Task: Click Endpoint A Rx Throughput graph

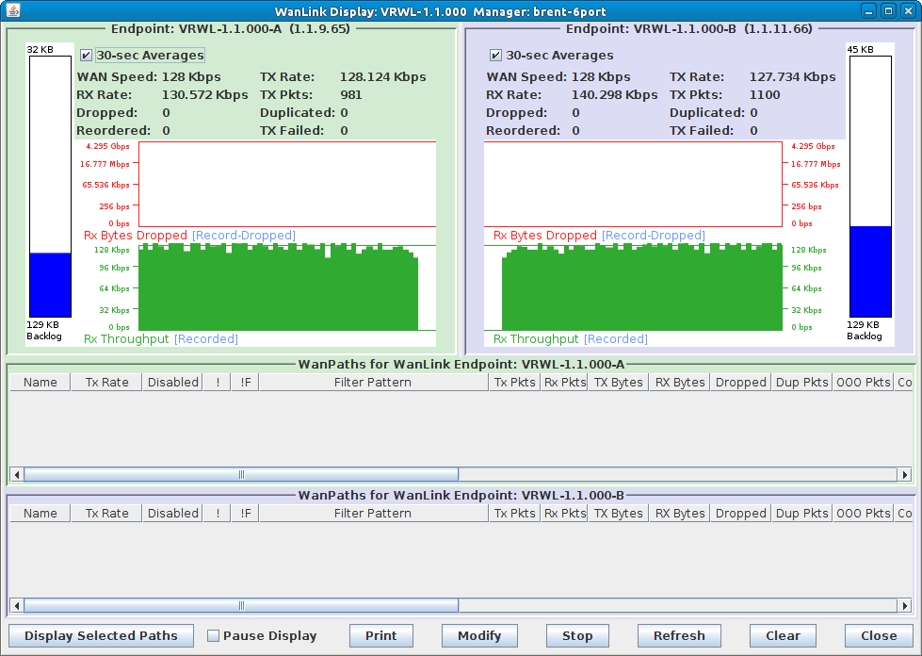Action: point(287,287)
